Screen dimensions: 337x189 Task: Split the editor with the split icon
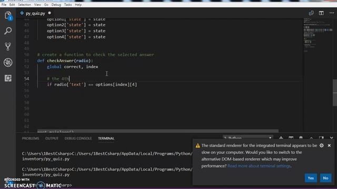321,13
